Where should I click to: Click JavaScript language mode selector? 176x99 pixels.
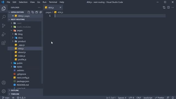148,98
